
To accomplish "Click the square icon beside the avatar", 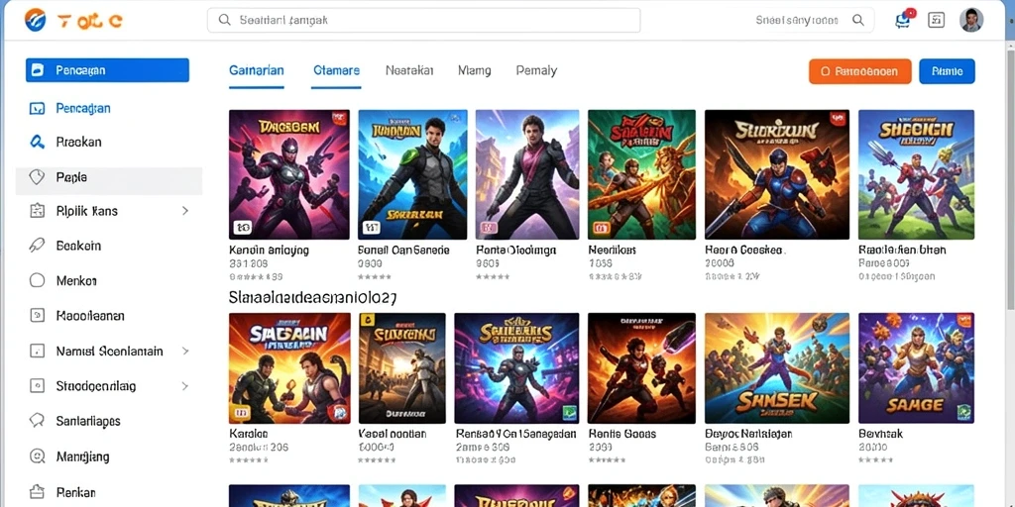I will pyautogui.click(x=936, y=20).
